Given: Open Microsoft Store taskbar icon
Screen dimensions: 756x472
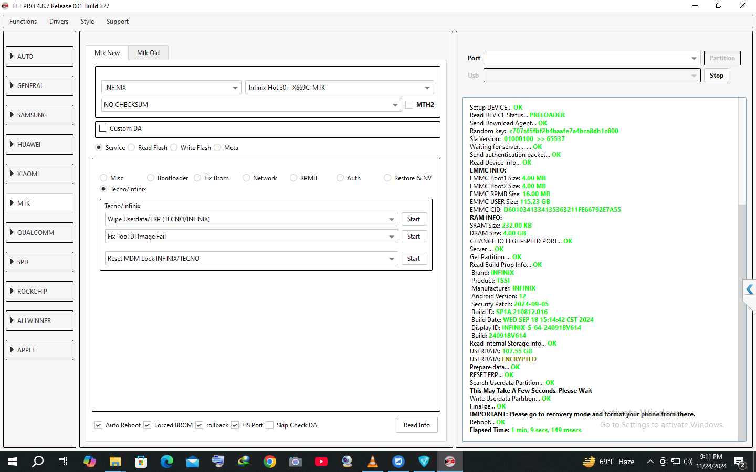Looking at the screenshot, I should [x=141, y=462].
